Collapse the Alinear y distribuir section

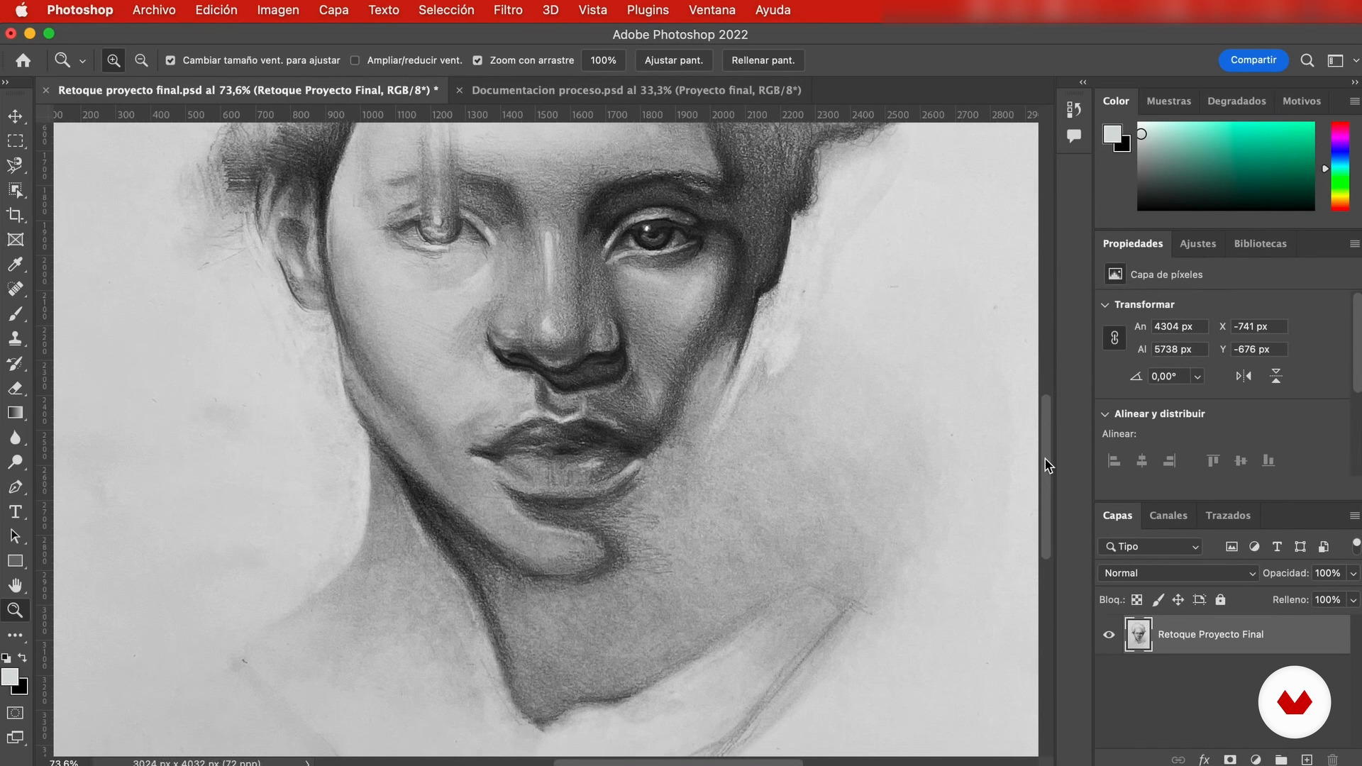pos(1104,414)
